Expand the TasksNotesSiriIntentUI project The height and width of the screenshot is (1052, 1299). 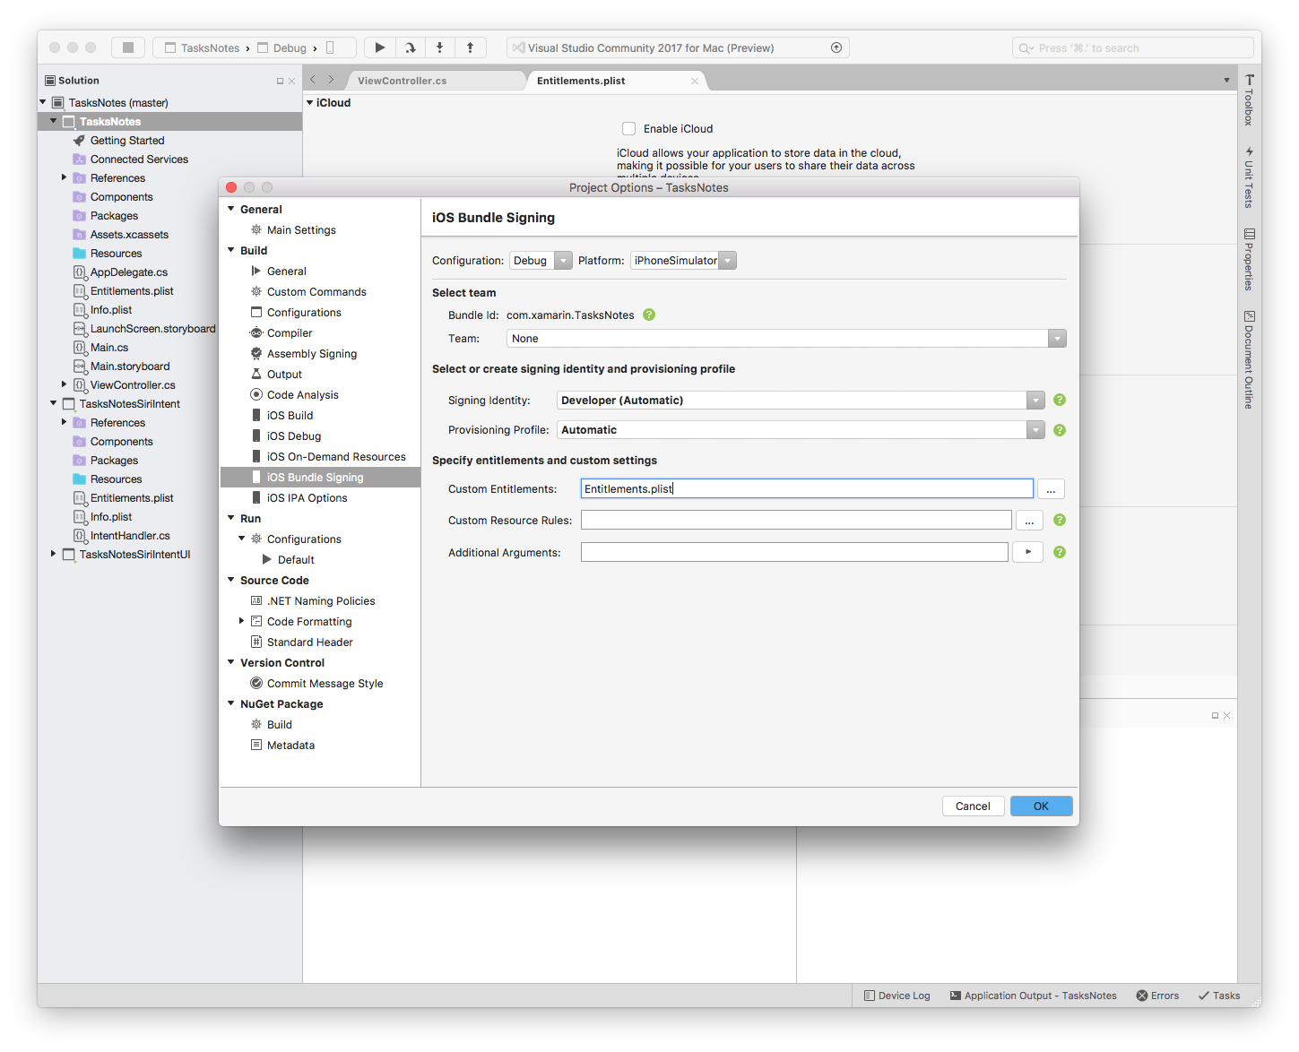(53, 554)
